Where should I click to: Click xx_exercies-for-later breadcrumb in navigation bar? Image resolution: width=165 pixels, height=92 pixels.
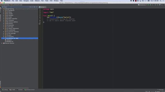click(x=16, y=5)
